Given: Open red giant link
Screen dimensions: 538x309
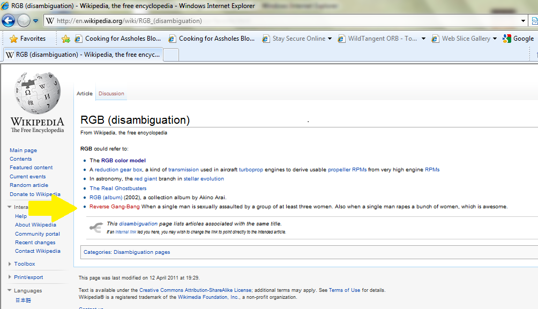Looking at the screenshot, I should (145, 179).
